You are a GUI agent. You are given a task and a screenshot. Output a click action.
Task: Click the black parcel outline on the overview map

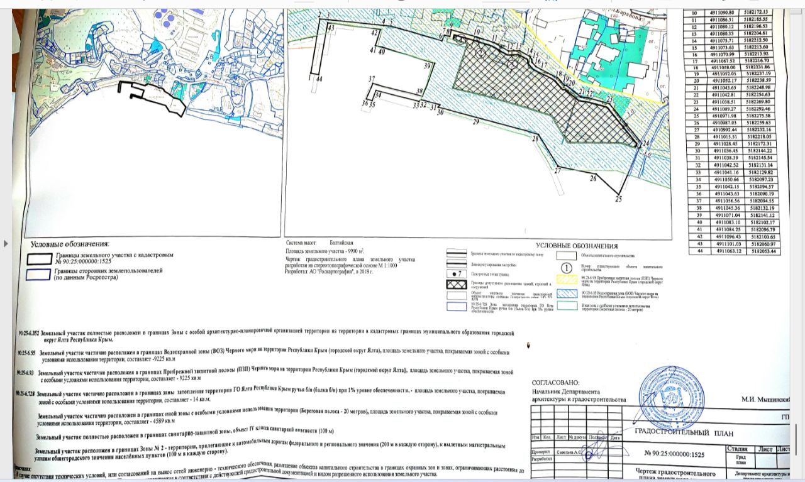click(x=153, y=99)
